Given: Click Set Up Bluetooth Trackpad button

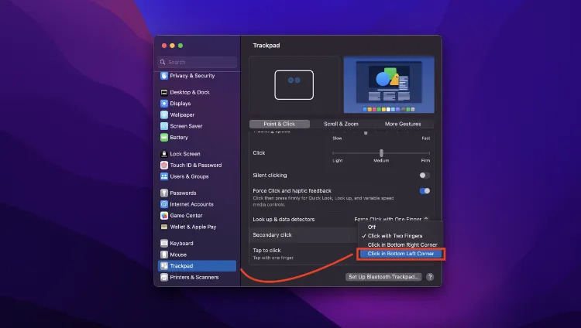Looking at the screenshot, I should tap(383, 277).
